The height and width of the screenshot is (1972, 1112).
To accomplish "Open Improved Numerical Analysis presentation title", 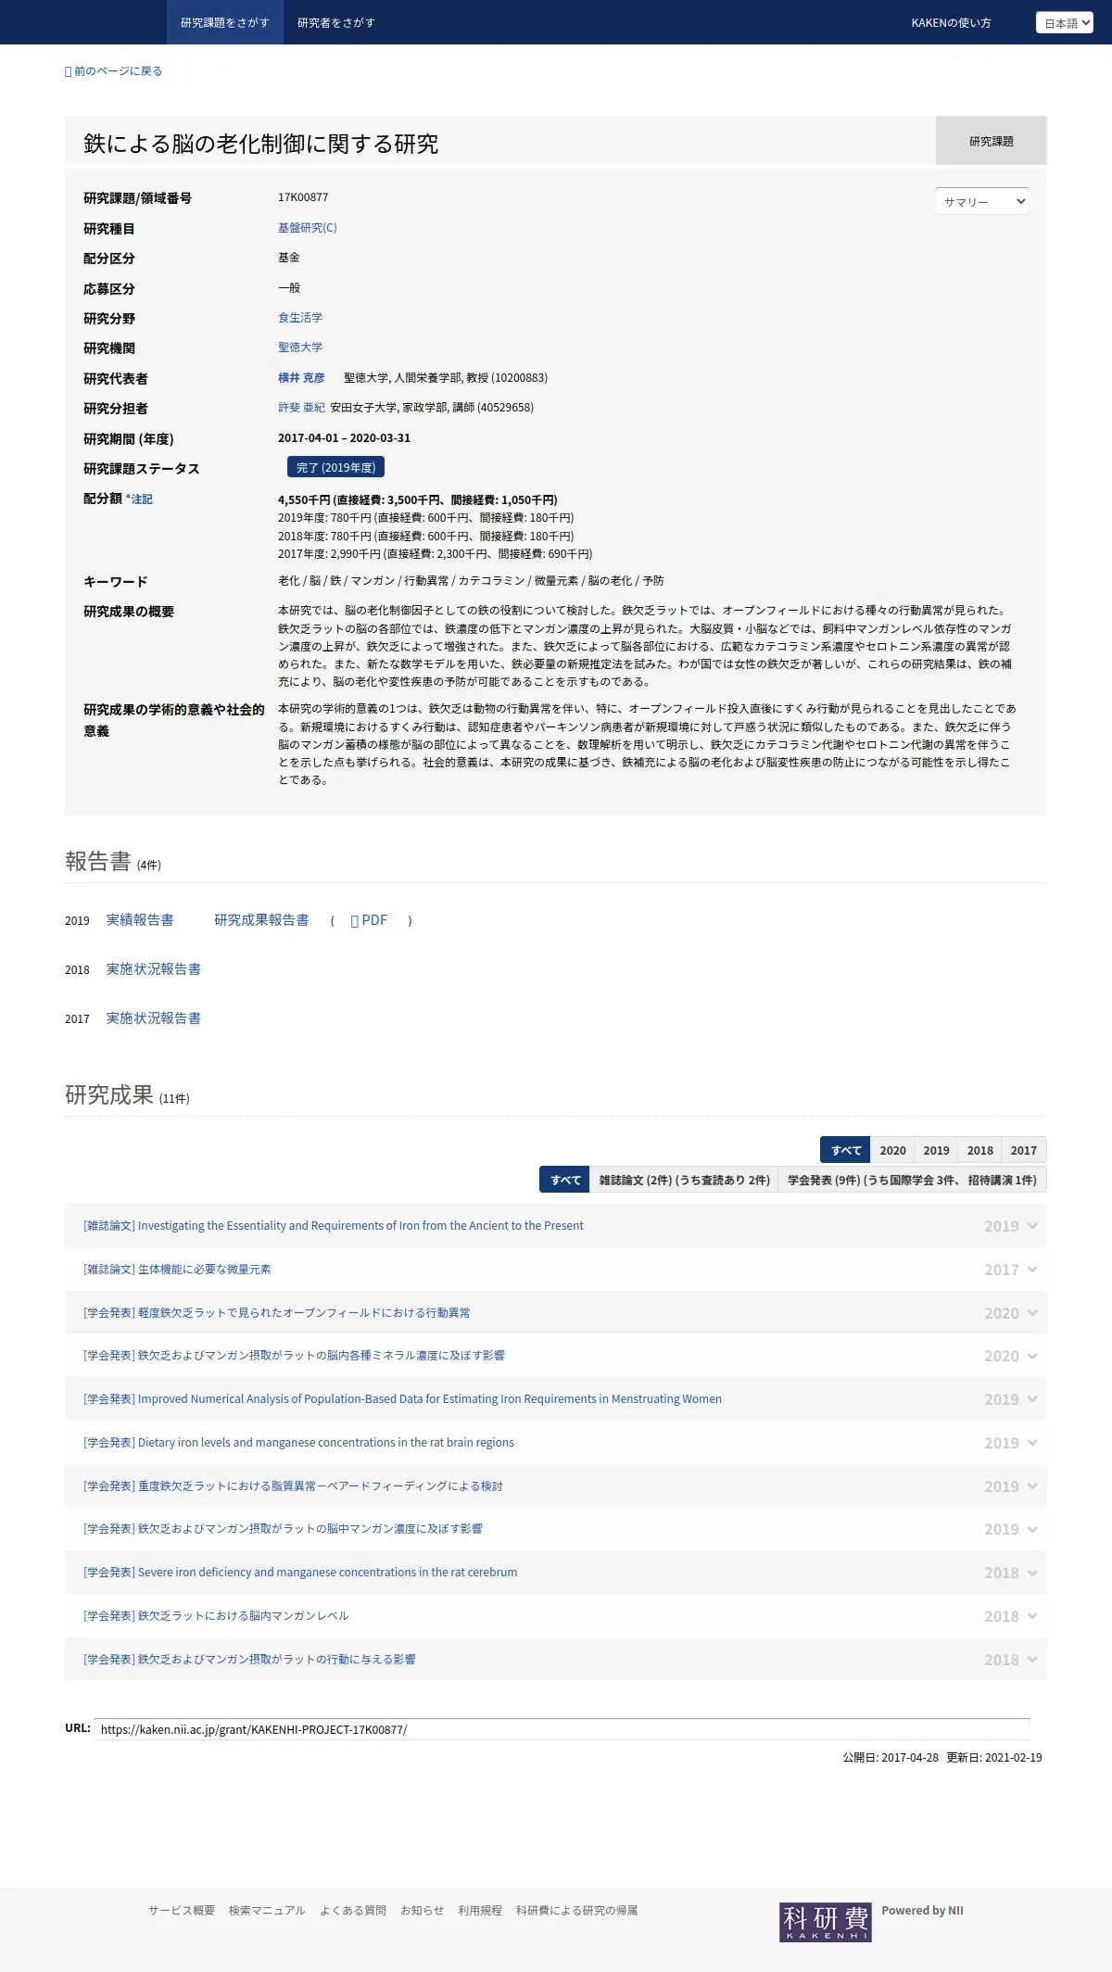I will point(402,1399).
